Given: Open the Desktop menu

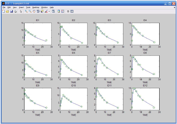Looking at the screenshot, I should [36, 7].
